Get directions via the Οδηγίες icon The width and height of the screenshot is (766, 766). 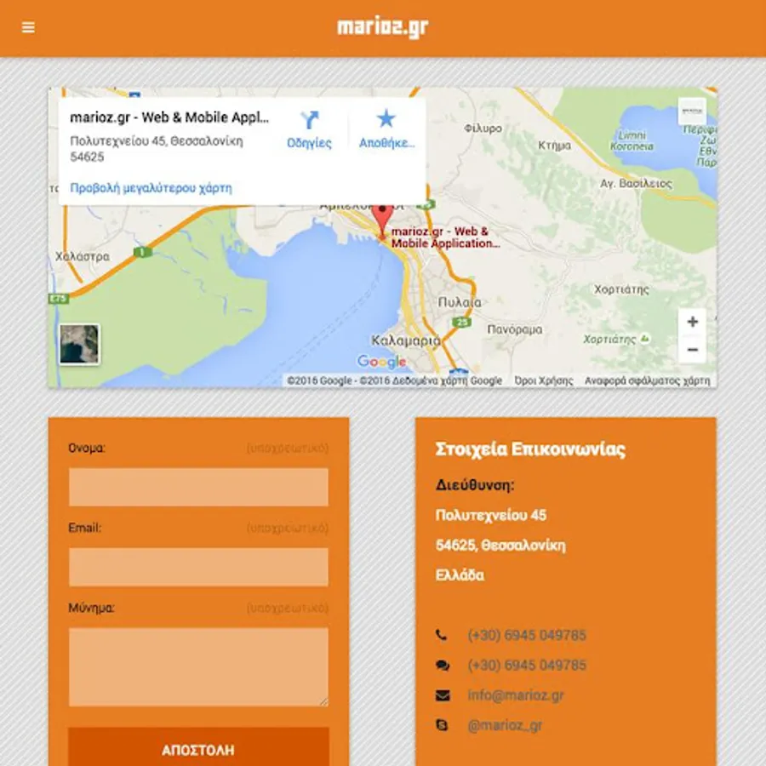click(x=309, y=120)
